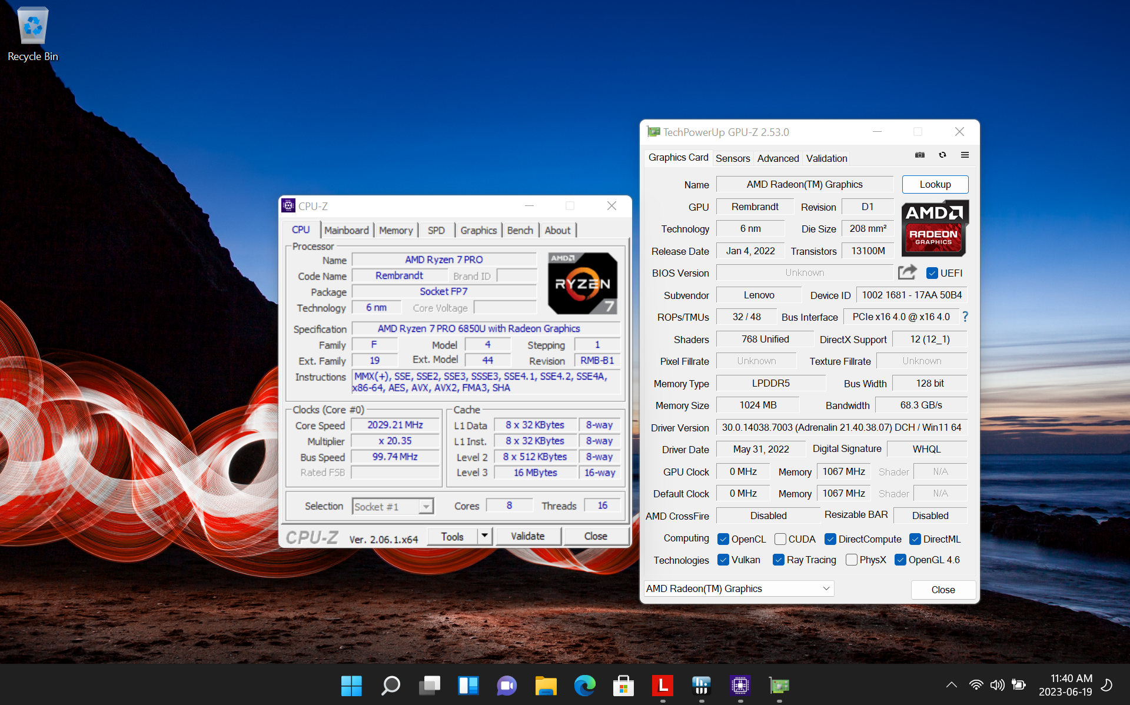
Task: Switch to the Mainboard tab in CPU-Z
Action: coord(347,230)
